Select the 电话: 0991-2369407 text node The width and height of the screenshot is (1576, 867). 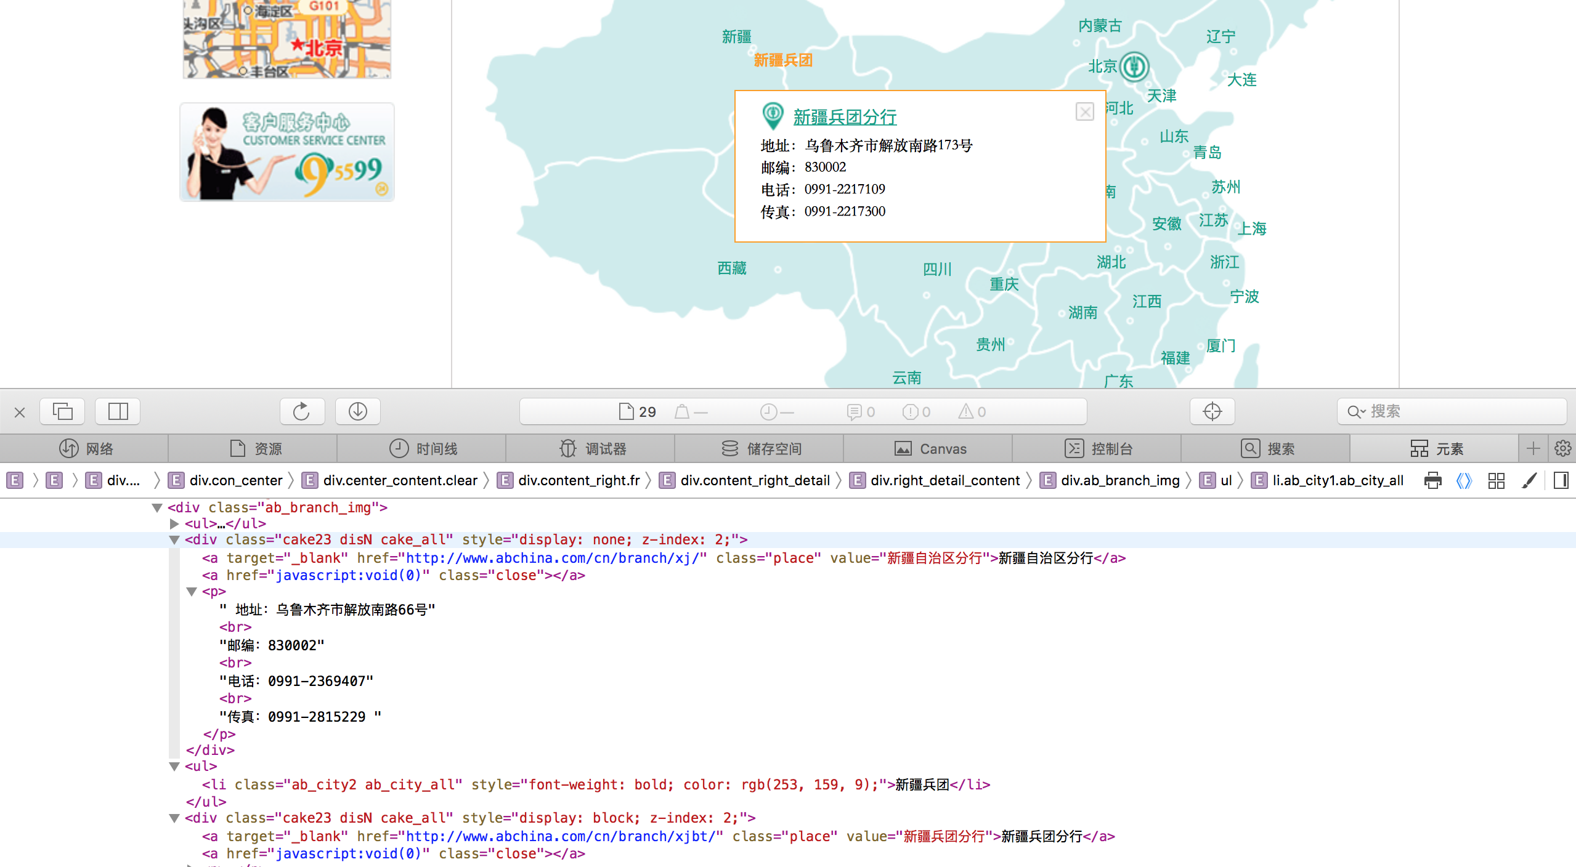pyautogui.click(x=296, y=681)
